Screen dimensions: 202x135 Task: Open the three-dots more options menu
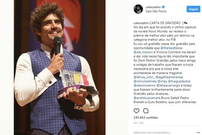pyautogui.click(x=198, y=133)
